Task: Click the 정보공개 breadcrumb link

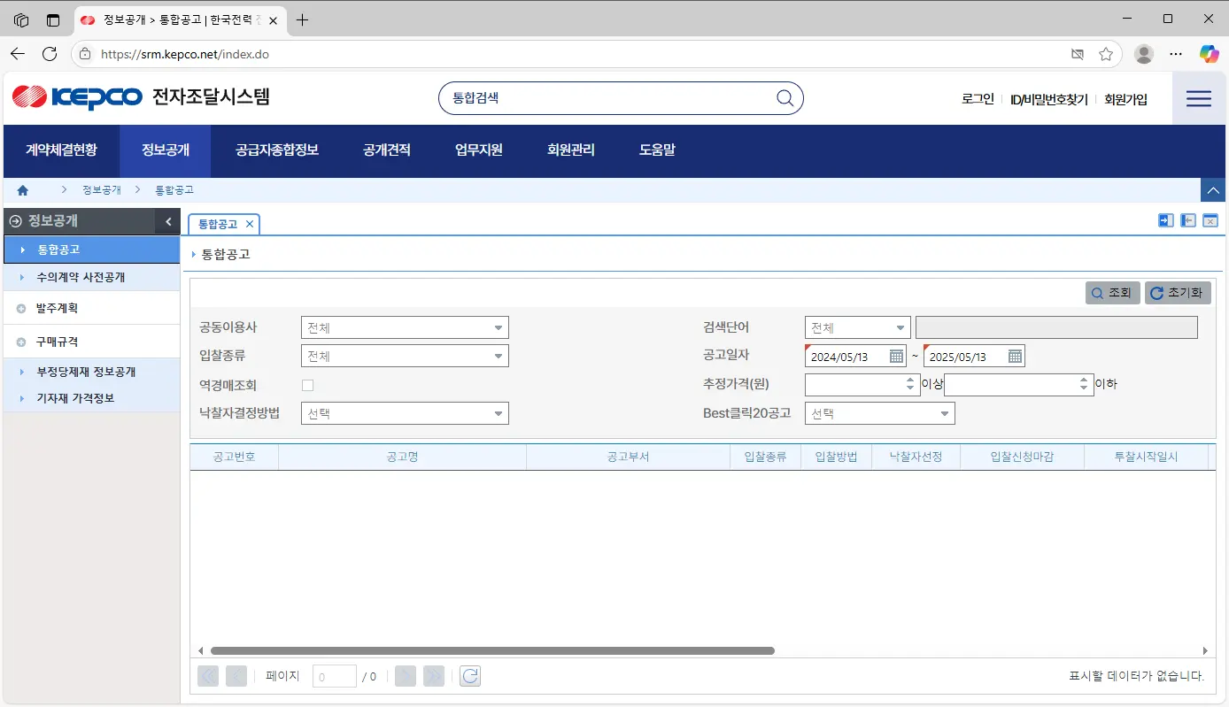Action: [x=102, y=190]
